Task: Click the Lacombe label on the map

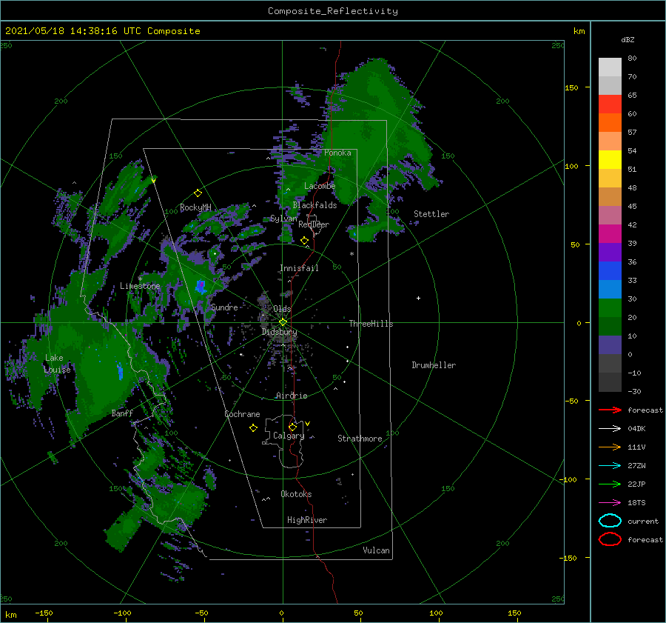Action: pyautogui.click(x=320, y=186)
